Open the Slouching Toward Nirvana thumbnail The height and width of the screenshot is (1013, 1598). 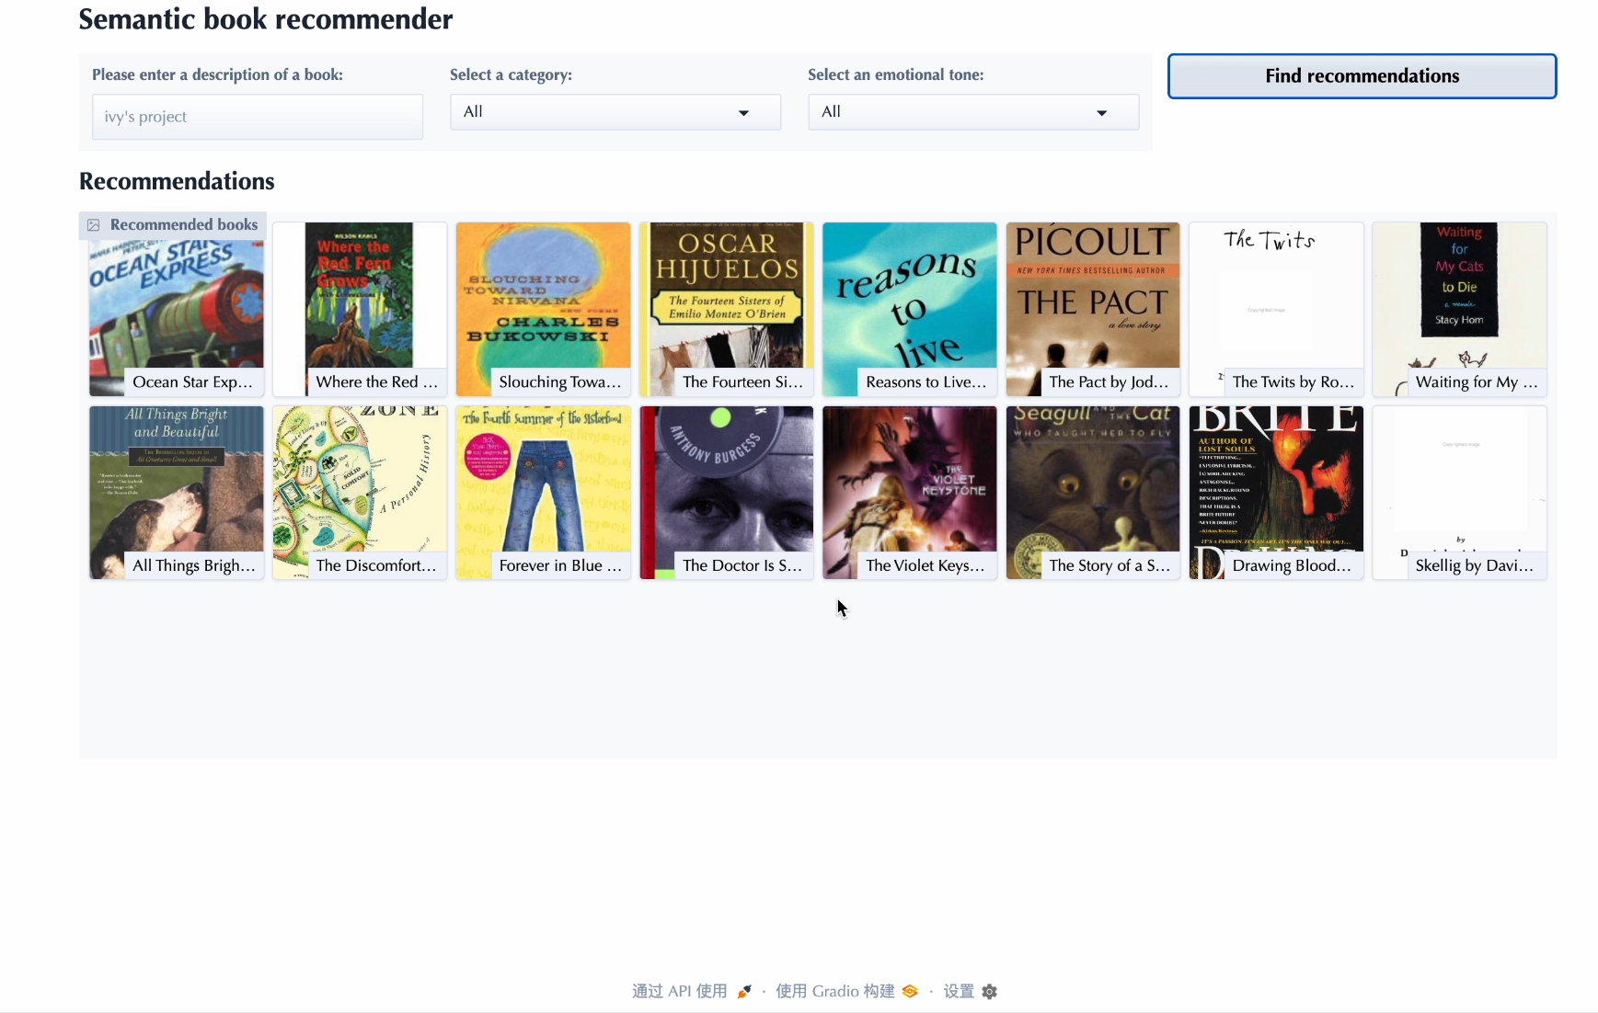543,309
